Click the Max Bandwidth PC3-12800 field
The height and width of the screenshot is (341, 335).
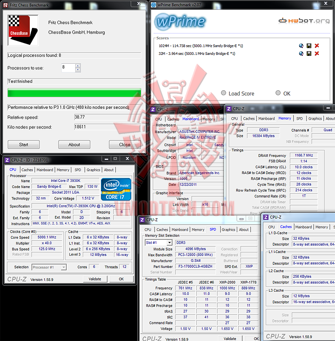click(195, 254)
